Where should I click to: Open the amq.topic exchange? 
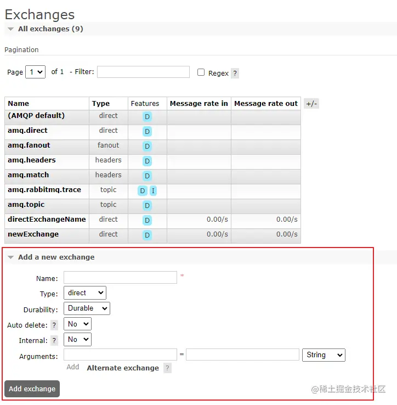click(x=26, y=204)
